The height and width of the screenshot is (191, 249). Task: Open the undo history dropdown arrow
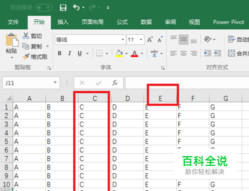pyautogui.click(x=83, y=7)
